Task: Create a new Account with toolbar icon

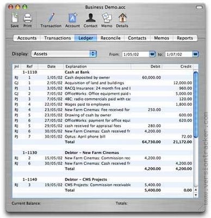Action: tap(73, 18)
